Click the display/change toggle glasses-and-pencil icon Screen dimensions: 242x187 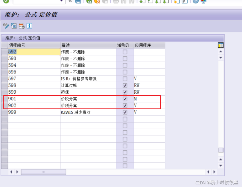[x=6, y=26]
